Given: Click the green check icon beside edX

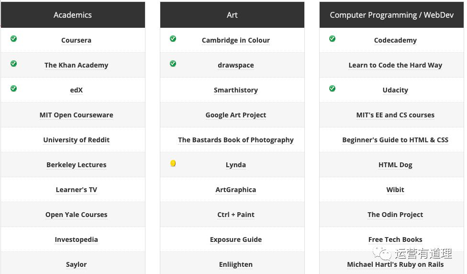Looking at the screenshot, I should pos(14,89).
